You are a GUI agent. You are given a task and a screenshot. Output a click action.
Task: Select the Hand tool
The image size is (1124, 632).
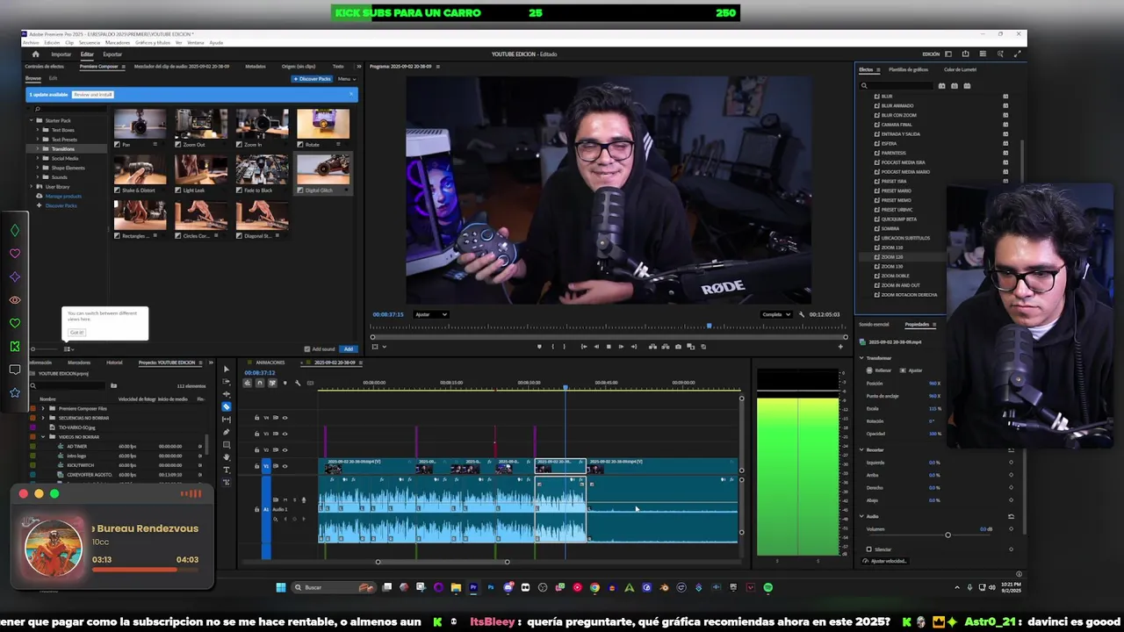point(226,457)
